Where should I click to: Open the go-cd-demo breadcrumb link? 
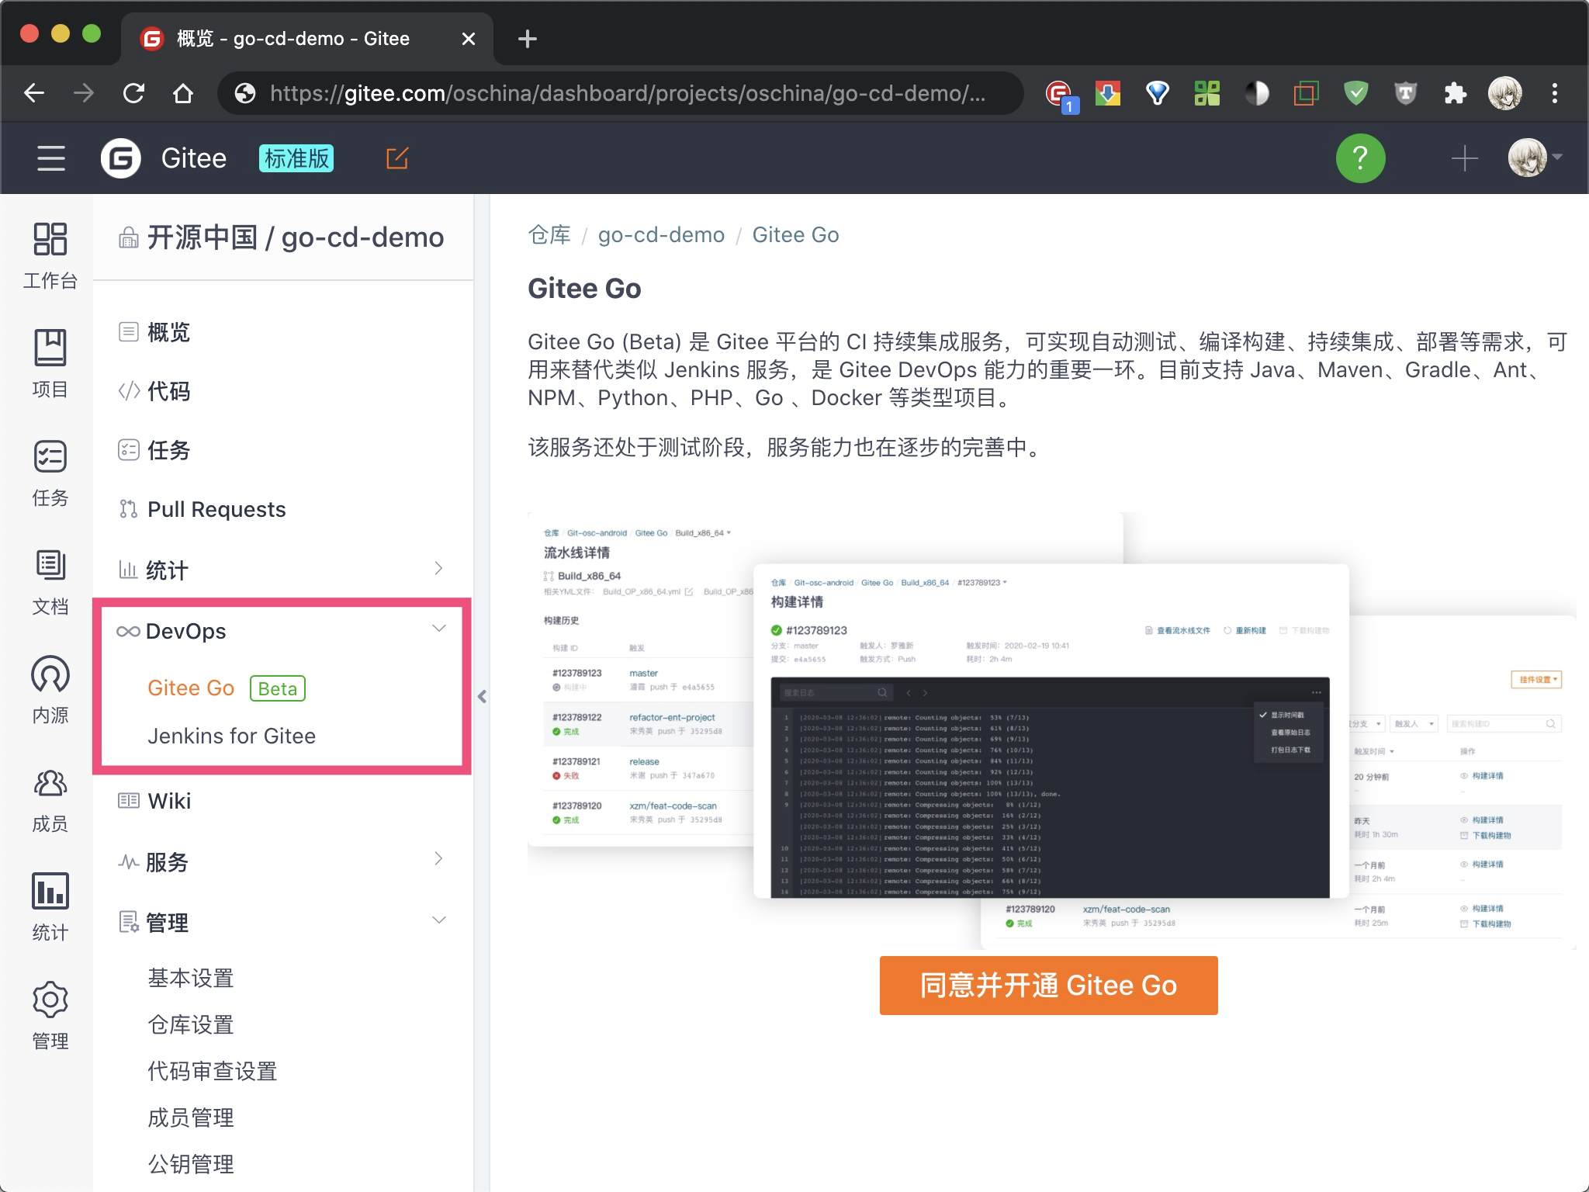click(661, 234)
